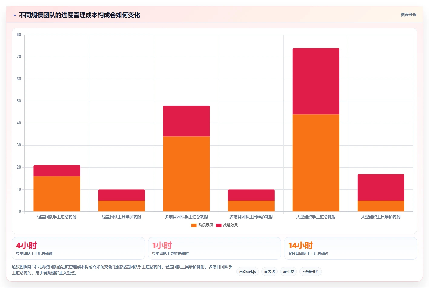Click the x-axis label 大型组织手工汇总耗时
429x288 pixels.
point(316,217)
